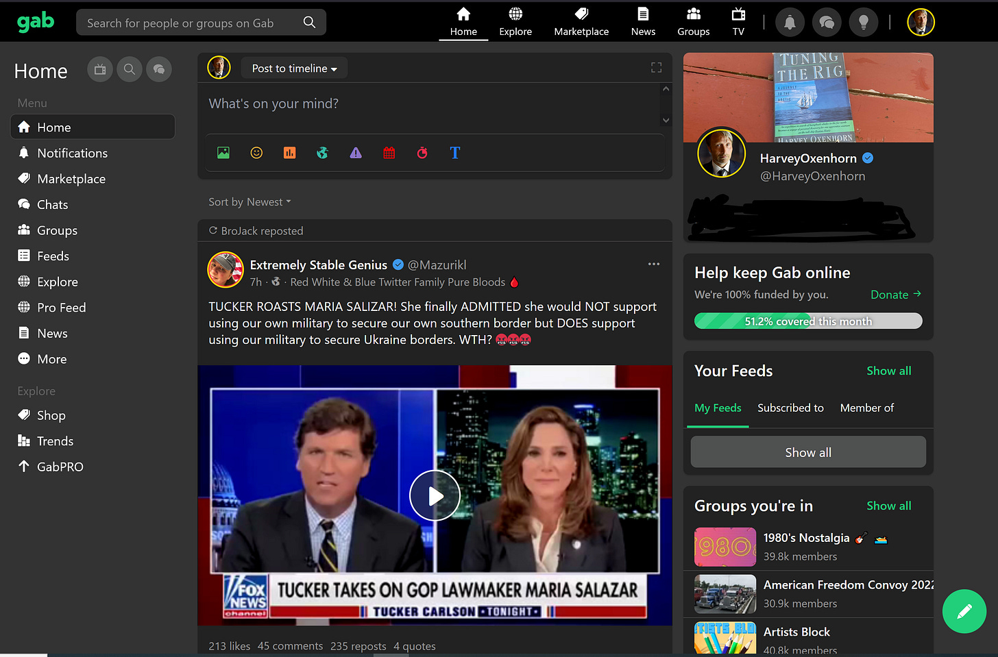Image resolution: width=998 pixels, height=657 pixels.
Task: View 235 reposts on post
Action: [358, 646]
